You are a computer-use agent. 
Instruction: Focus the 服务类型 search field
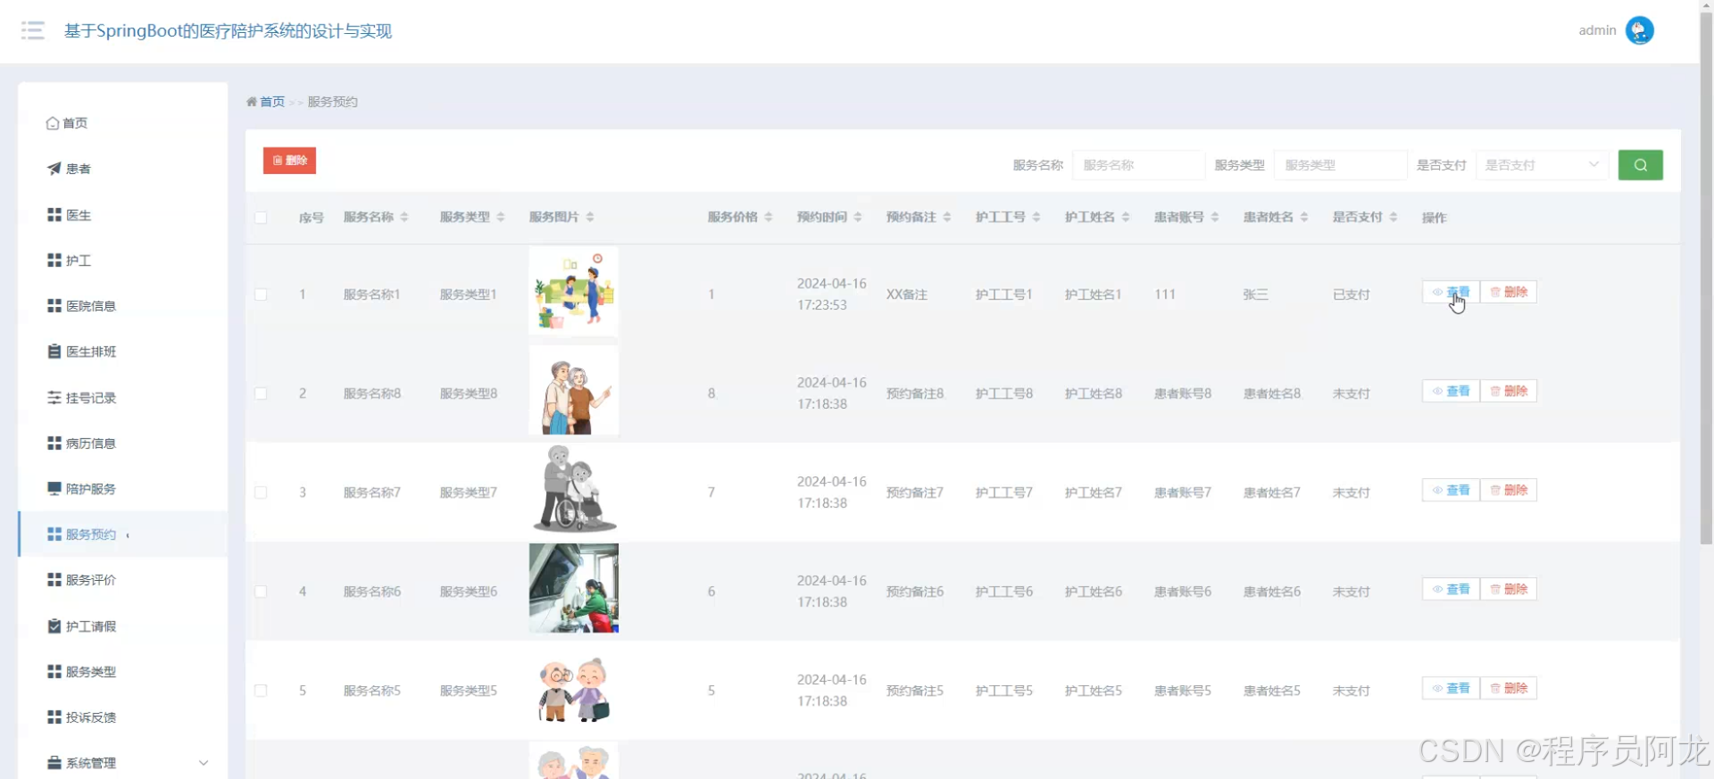click(x=1340, y=165)
